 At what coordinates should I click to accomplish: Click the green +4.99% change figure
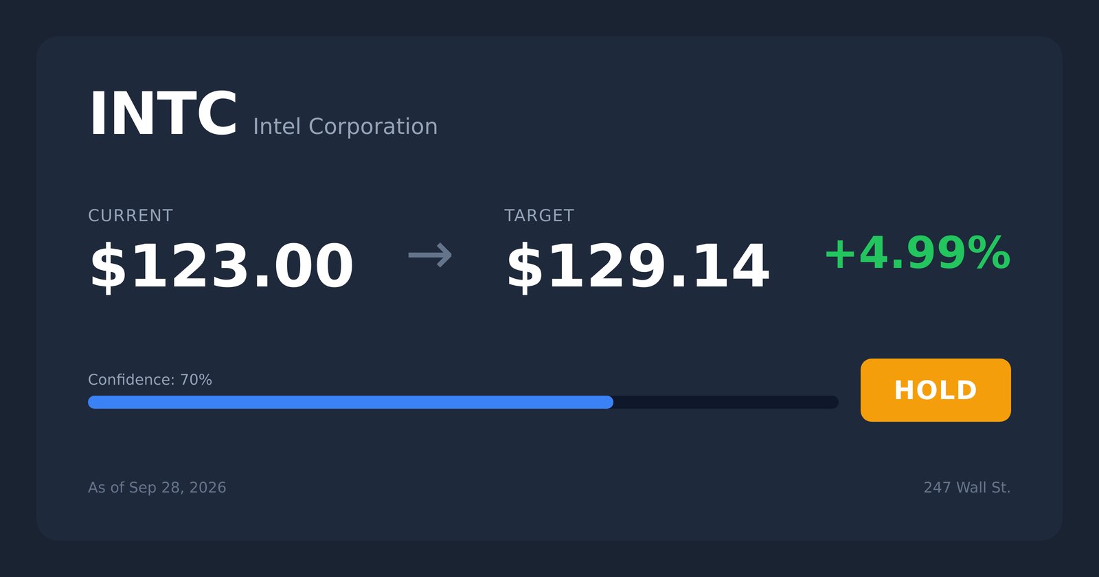coord(917,253)
